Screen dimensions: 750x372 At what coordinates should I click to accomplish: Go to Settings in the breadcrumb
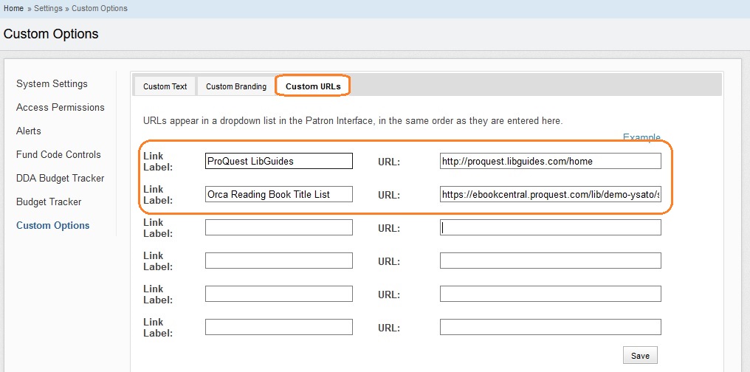49,8
